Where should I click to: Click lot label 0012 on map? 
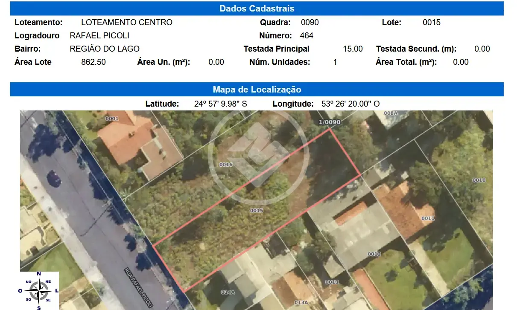(374, 254)
